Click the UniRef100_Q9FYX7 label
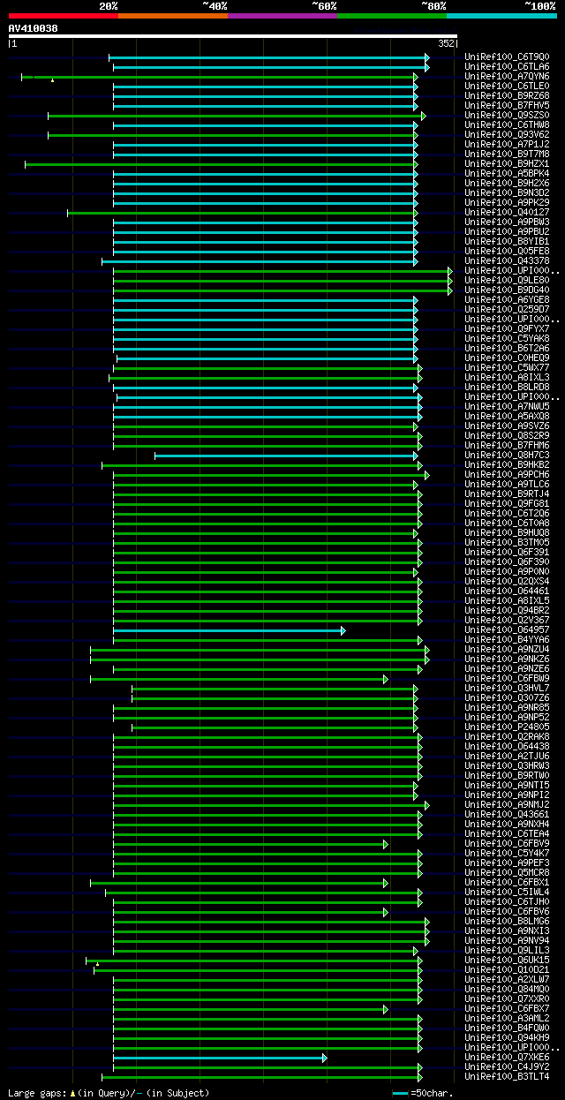Viewport: 565px width, 1100px height. pyautogui.click(x=507, y=329)
